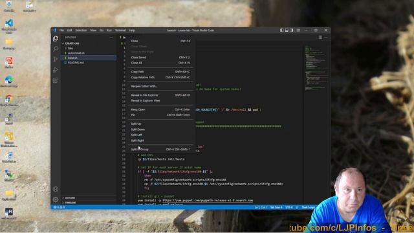
Task: Open the Customize Layout icon
Action: pos(298,30)
